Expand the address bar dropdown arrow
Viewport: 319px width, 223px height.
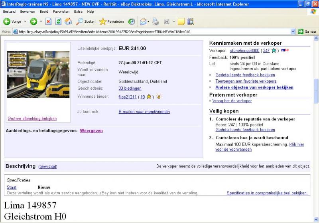click(x=293, y=32)
